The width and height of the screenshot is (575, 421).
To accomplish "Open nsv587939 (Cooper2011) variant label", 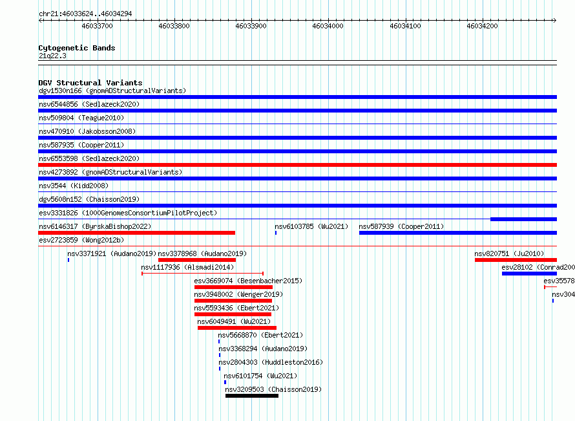I will pos(401,226).
